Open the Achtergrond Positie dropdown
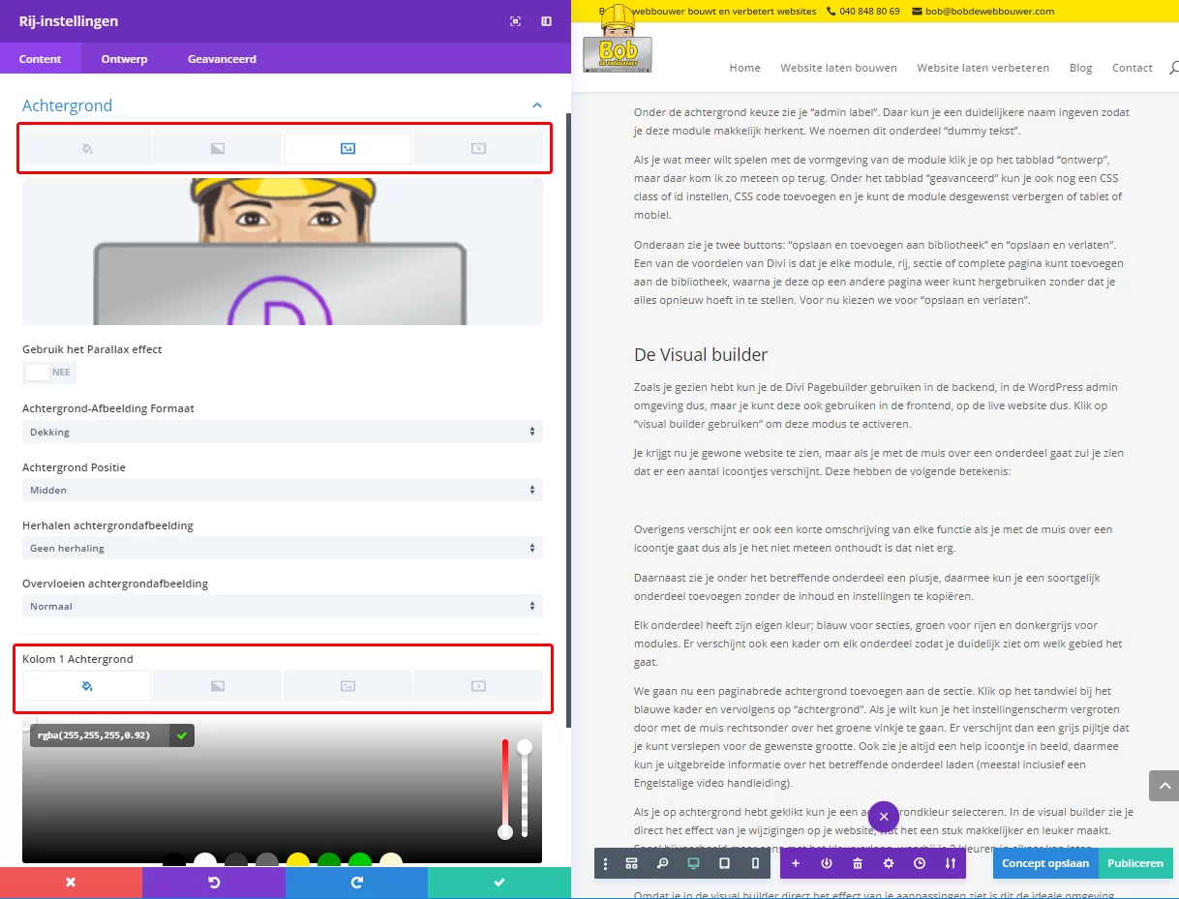Screen dimensions: 1179x899 click(282, 490)
